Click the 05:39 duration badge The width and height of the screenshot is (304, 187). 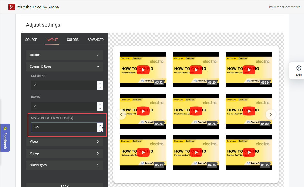(x=159, y=165)
